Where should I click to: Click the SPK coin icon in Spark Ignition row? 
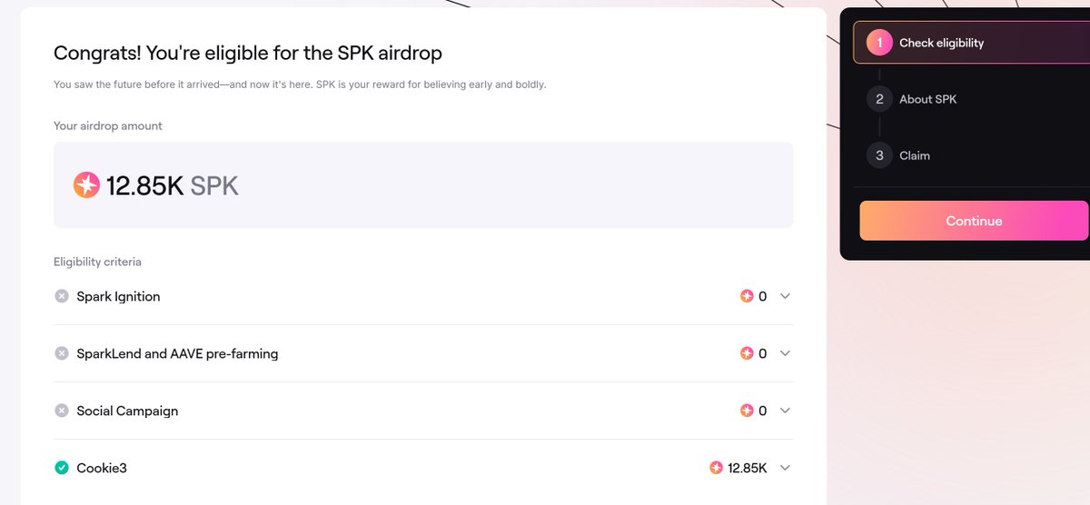pyautogui.click(x=747, y=296)
